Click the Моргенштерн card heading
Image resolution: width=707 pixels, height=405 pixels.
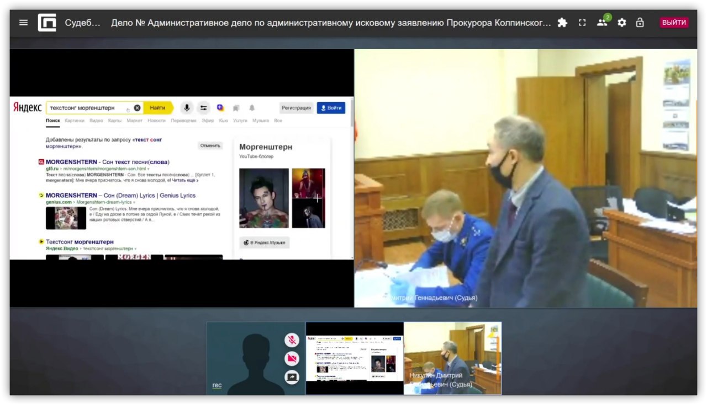click(266, 147)
